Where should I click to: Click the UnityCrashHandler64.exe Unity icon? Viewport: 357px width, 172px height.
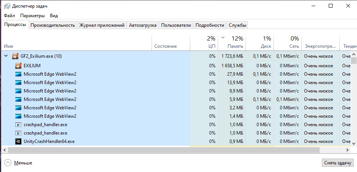tap(18, 141)
